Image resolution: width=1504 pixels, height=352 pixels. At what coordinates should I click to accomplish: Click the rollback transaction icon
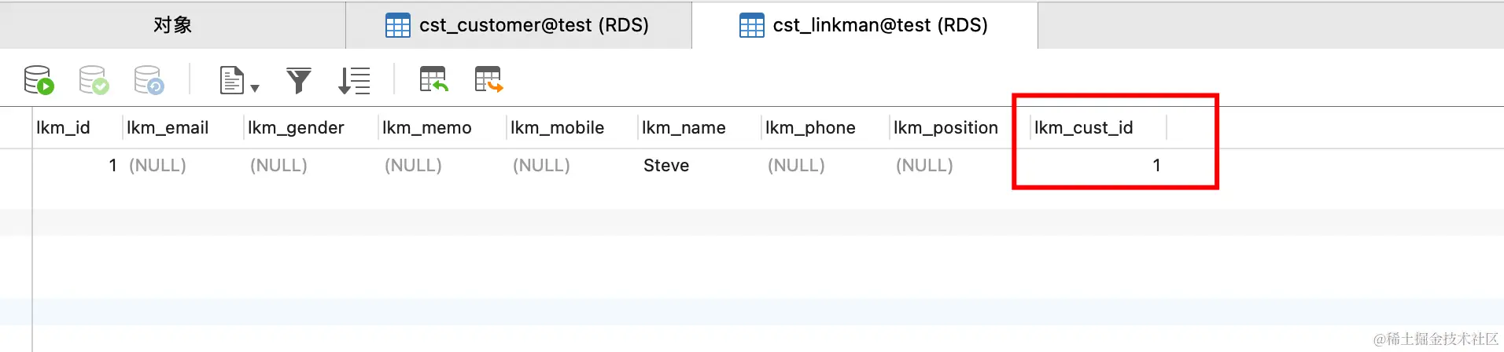point(149,80)
